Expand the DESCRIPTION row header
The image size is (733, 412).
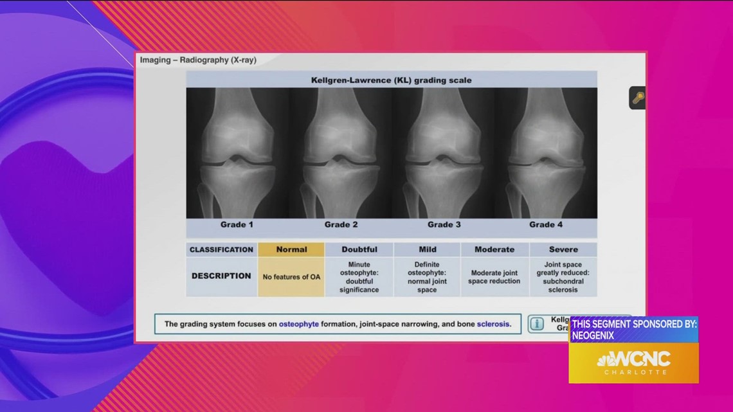[x=221, y=276]
